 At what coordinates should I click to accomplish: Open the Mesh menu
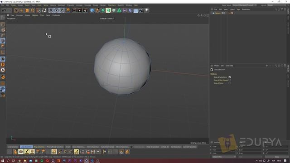tap(39, 5)
